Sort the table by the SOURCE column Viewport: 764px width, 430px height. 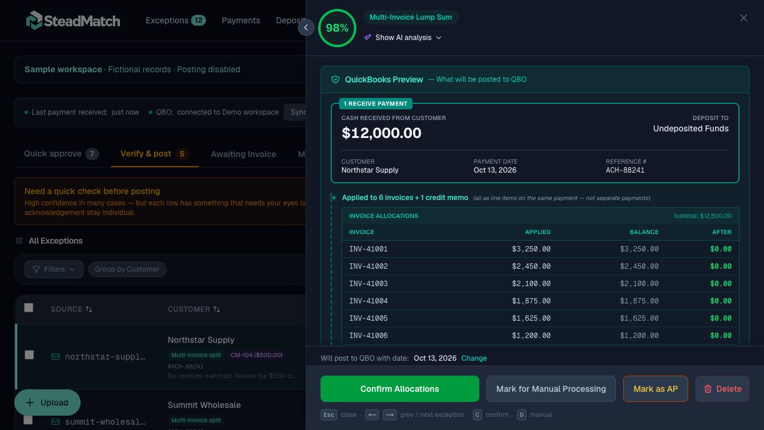click(72, 309)
